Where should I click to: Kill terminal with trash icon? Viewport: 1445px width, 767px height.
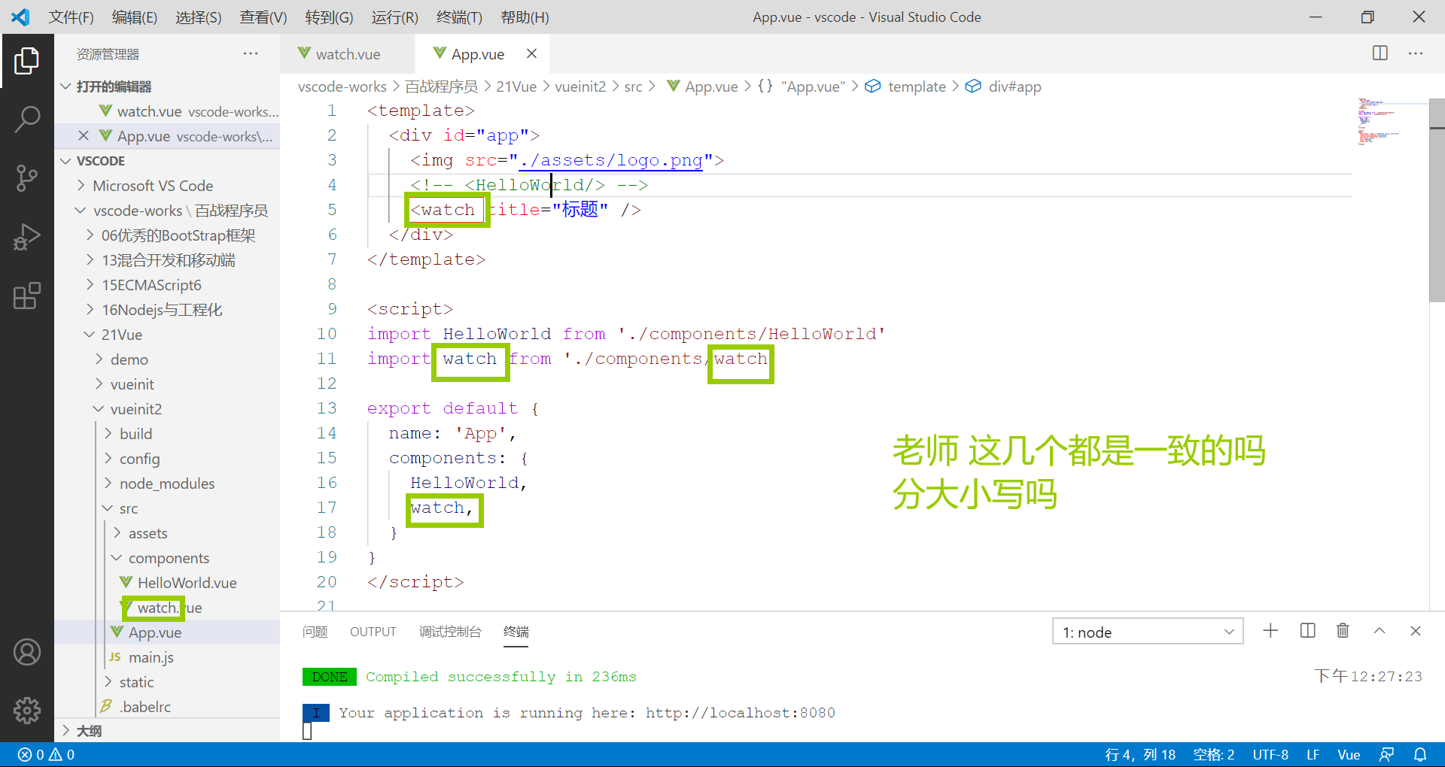pyautogui.click(x=1343, y=631)
